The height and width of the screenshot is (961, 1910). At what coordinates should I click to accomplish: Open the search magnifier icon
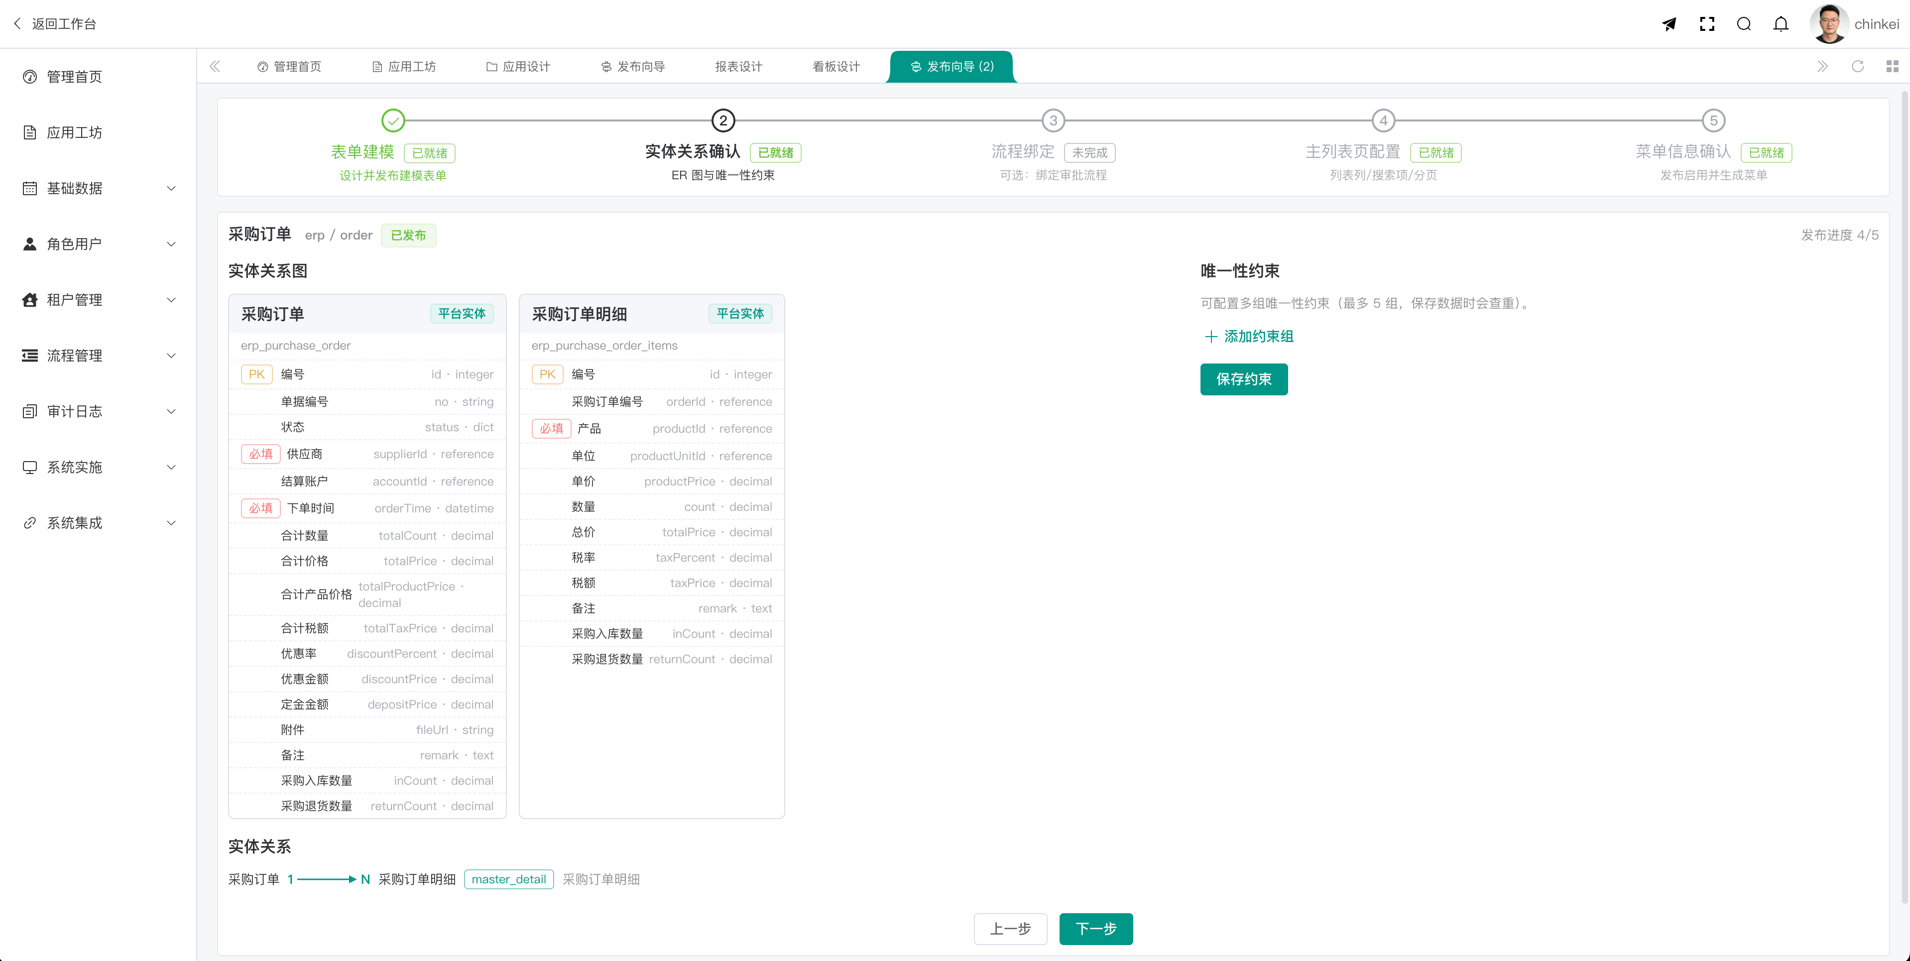(x=1744, y=24)
